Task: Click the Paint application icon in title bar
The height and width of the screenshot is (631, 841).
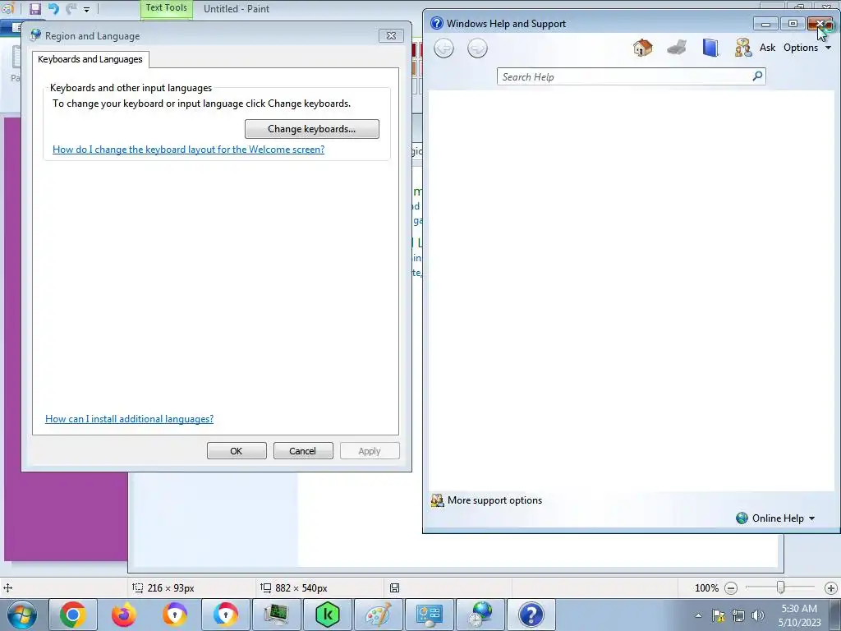Action: 7,8
